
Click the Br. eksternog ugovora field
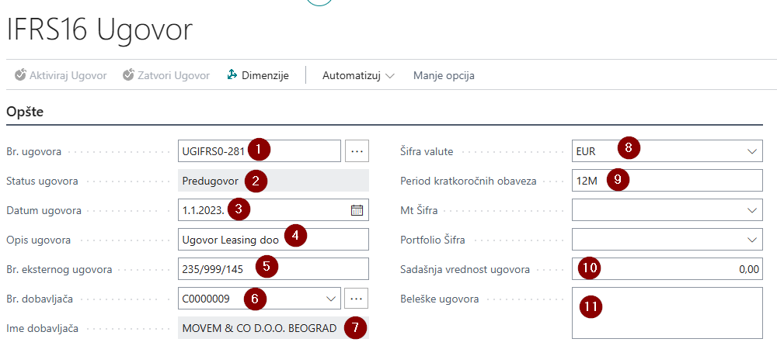click(x=273, y=268)
